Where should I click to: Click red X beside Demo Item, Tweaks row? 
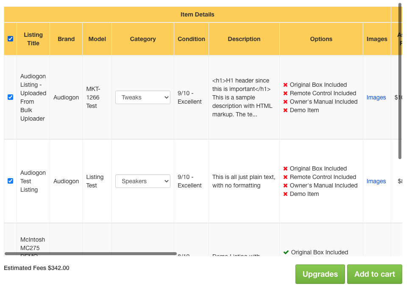285,110
